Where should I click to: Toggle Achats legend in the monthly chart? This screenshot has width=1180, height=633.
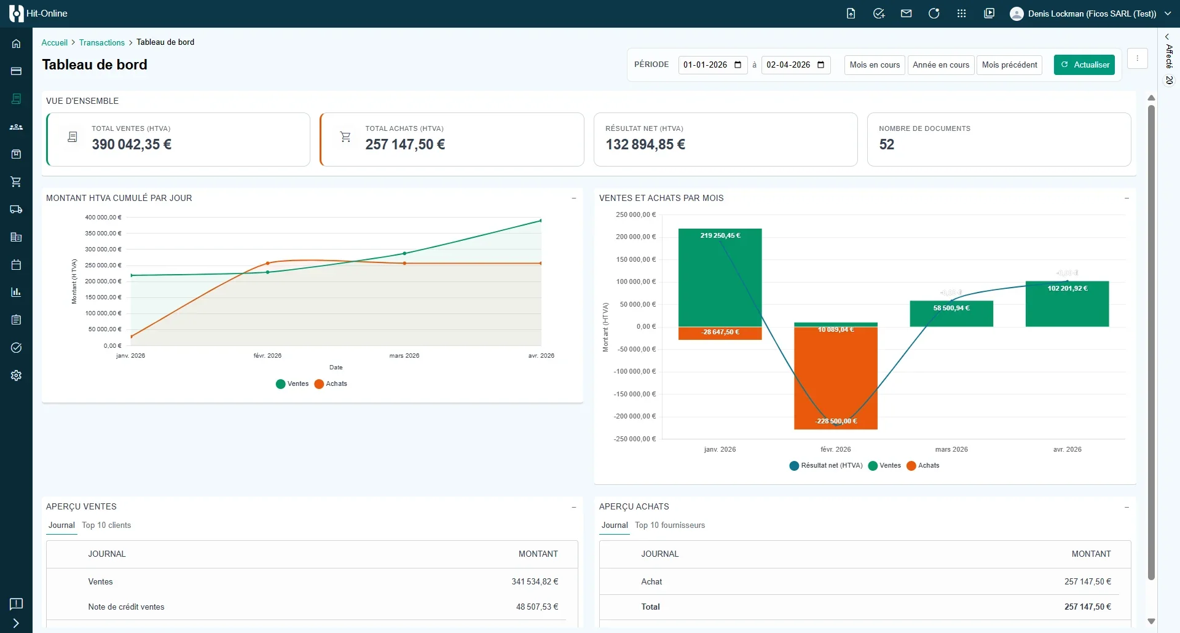click(x=923, y=466)
